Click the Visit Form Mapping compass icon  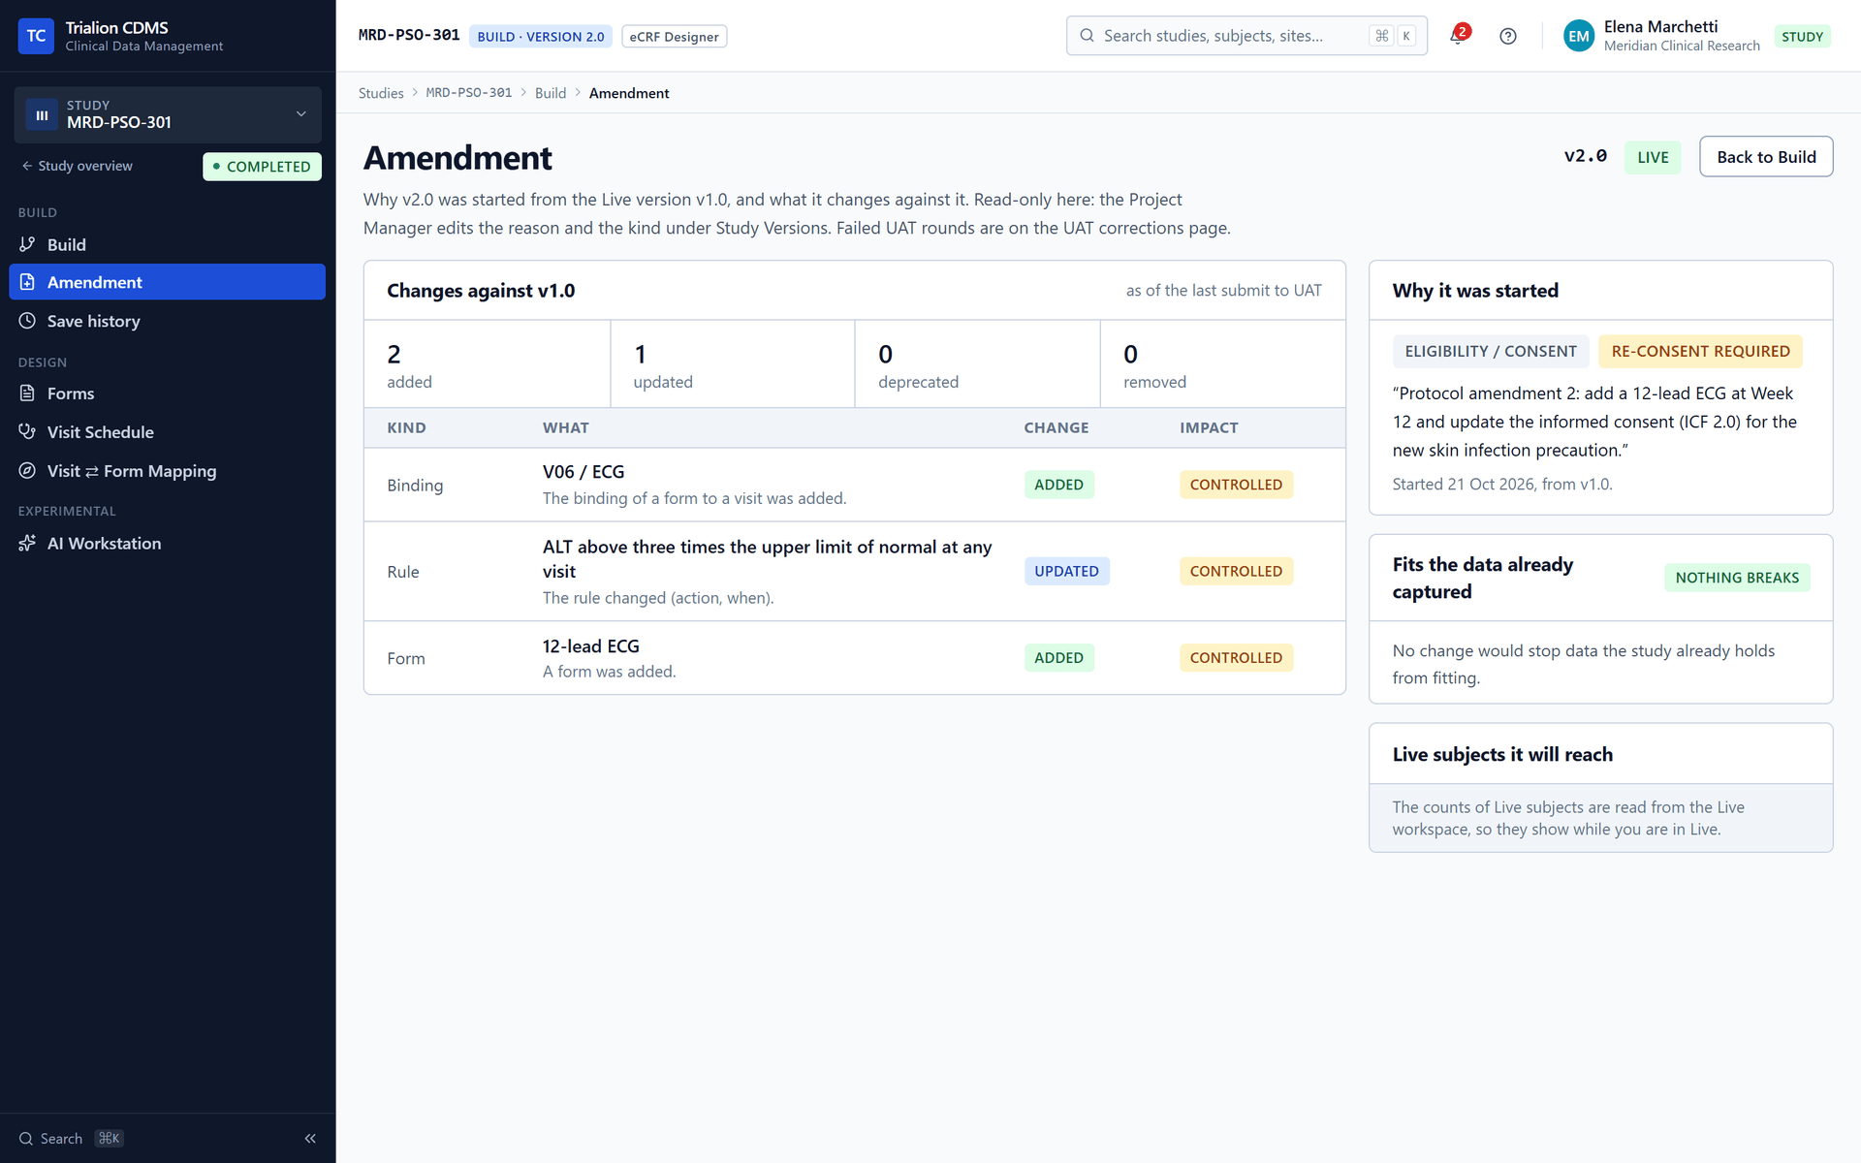(27, 471)
